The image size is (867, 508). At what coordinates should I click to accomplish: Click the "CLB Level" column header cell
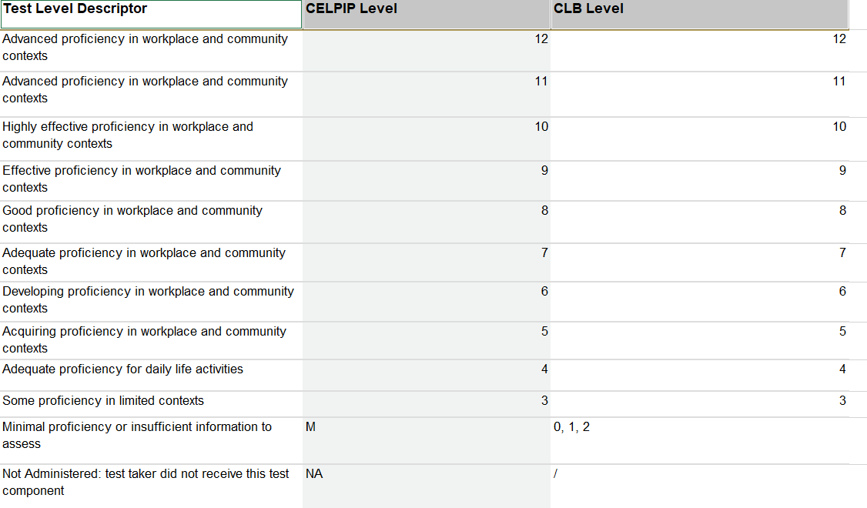(x=699, y=14)
